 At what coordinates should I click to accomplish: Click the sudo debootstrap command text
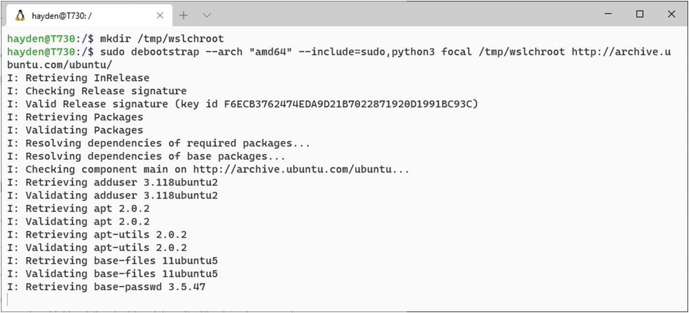[385, 52]
